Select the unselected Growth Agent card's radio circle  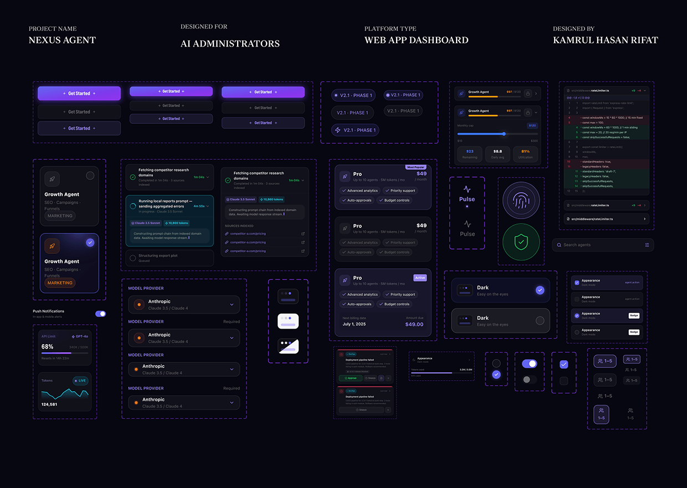pyautogui.click(x=90, y=175)
